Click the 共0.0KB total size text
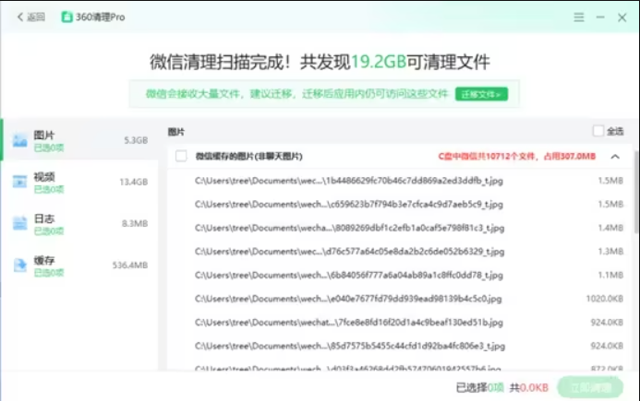 tap(529, 387)
